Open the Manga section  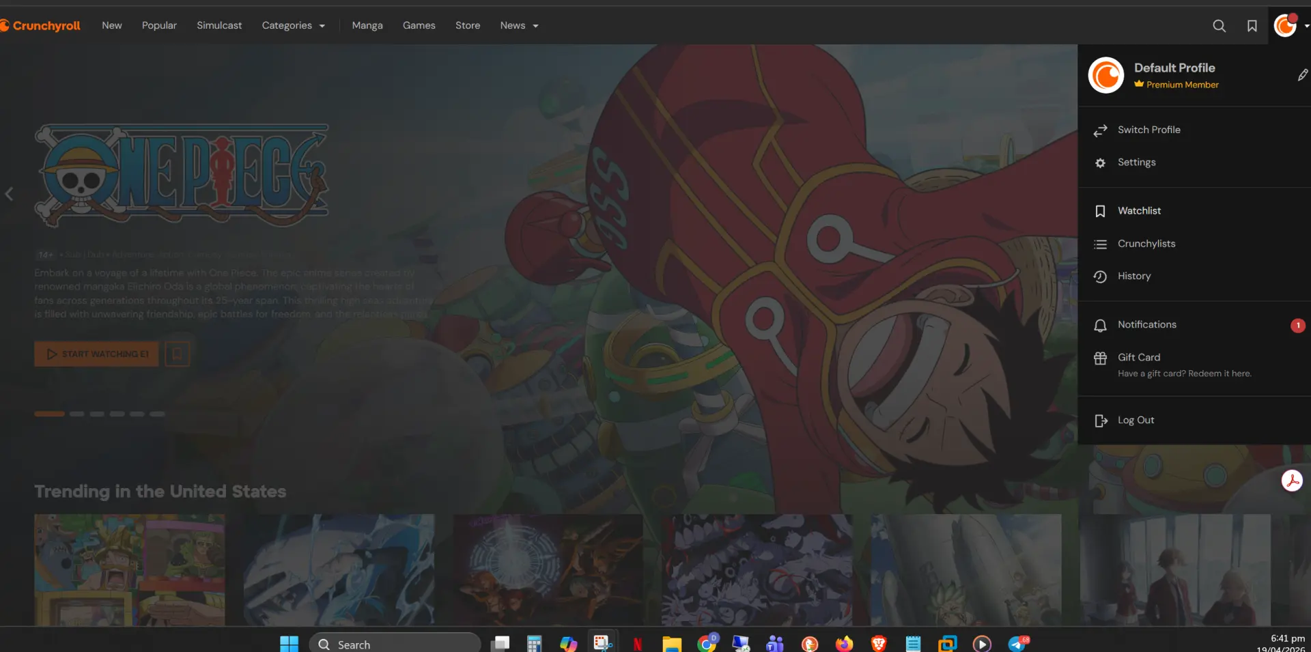point(367,25)
